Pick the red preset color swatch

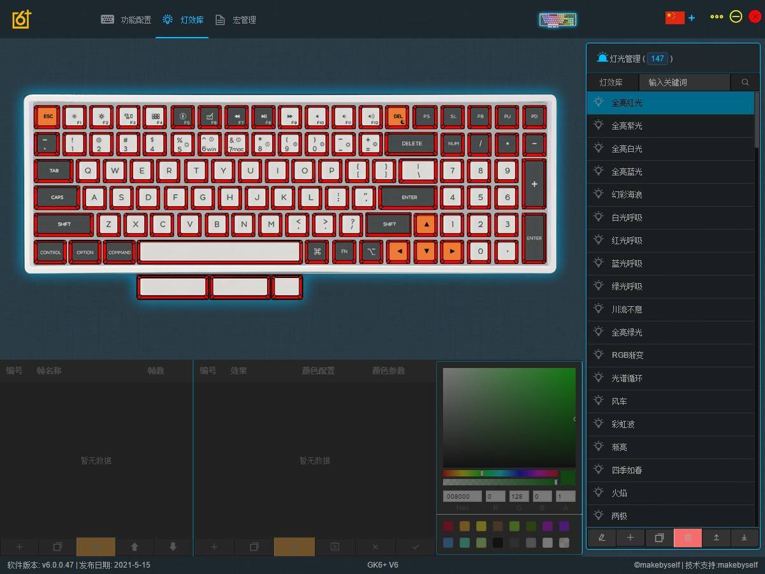[448, 526]
